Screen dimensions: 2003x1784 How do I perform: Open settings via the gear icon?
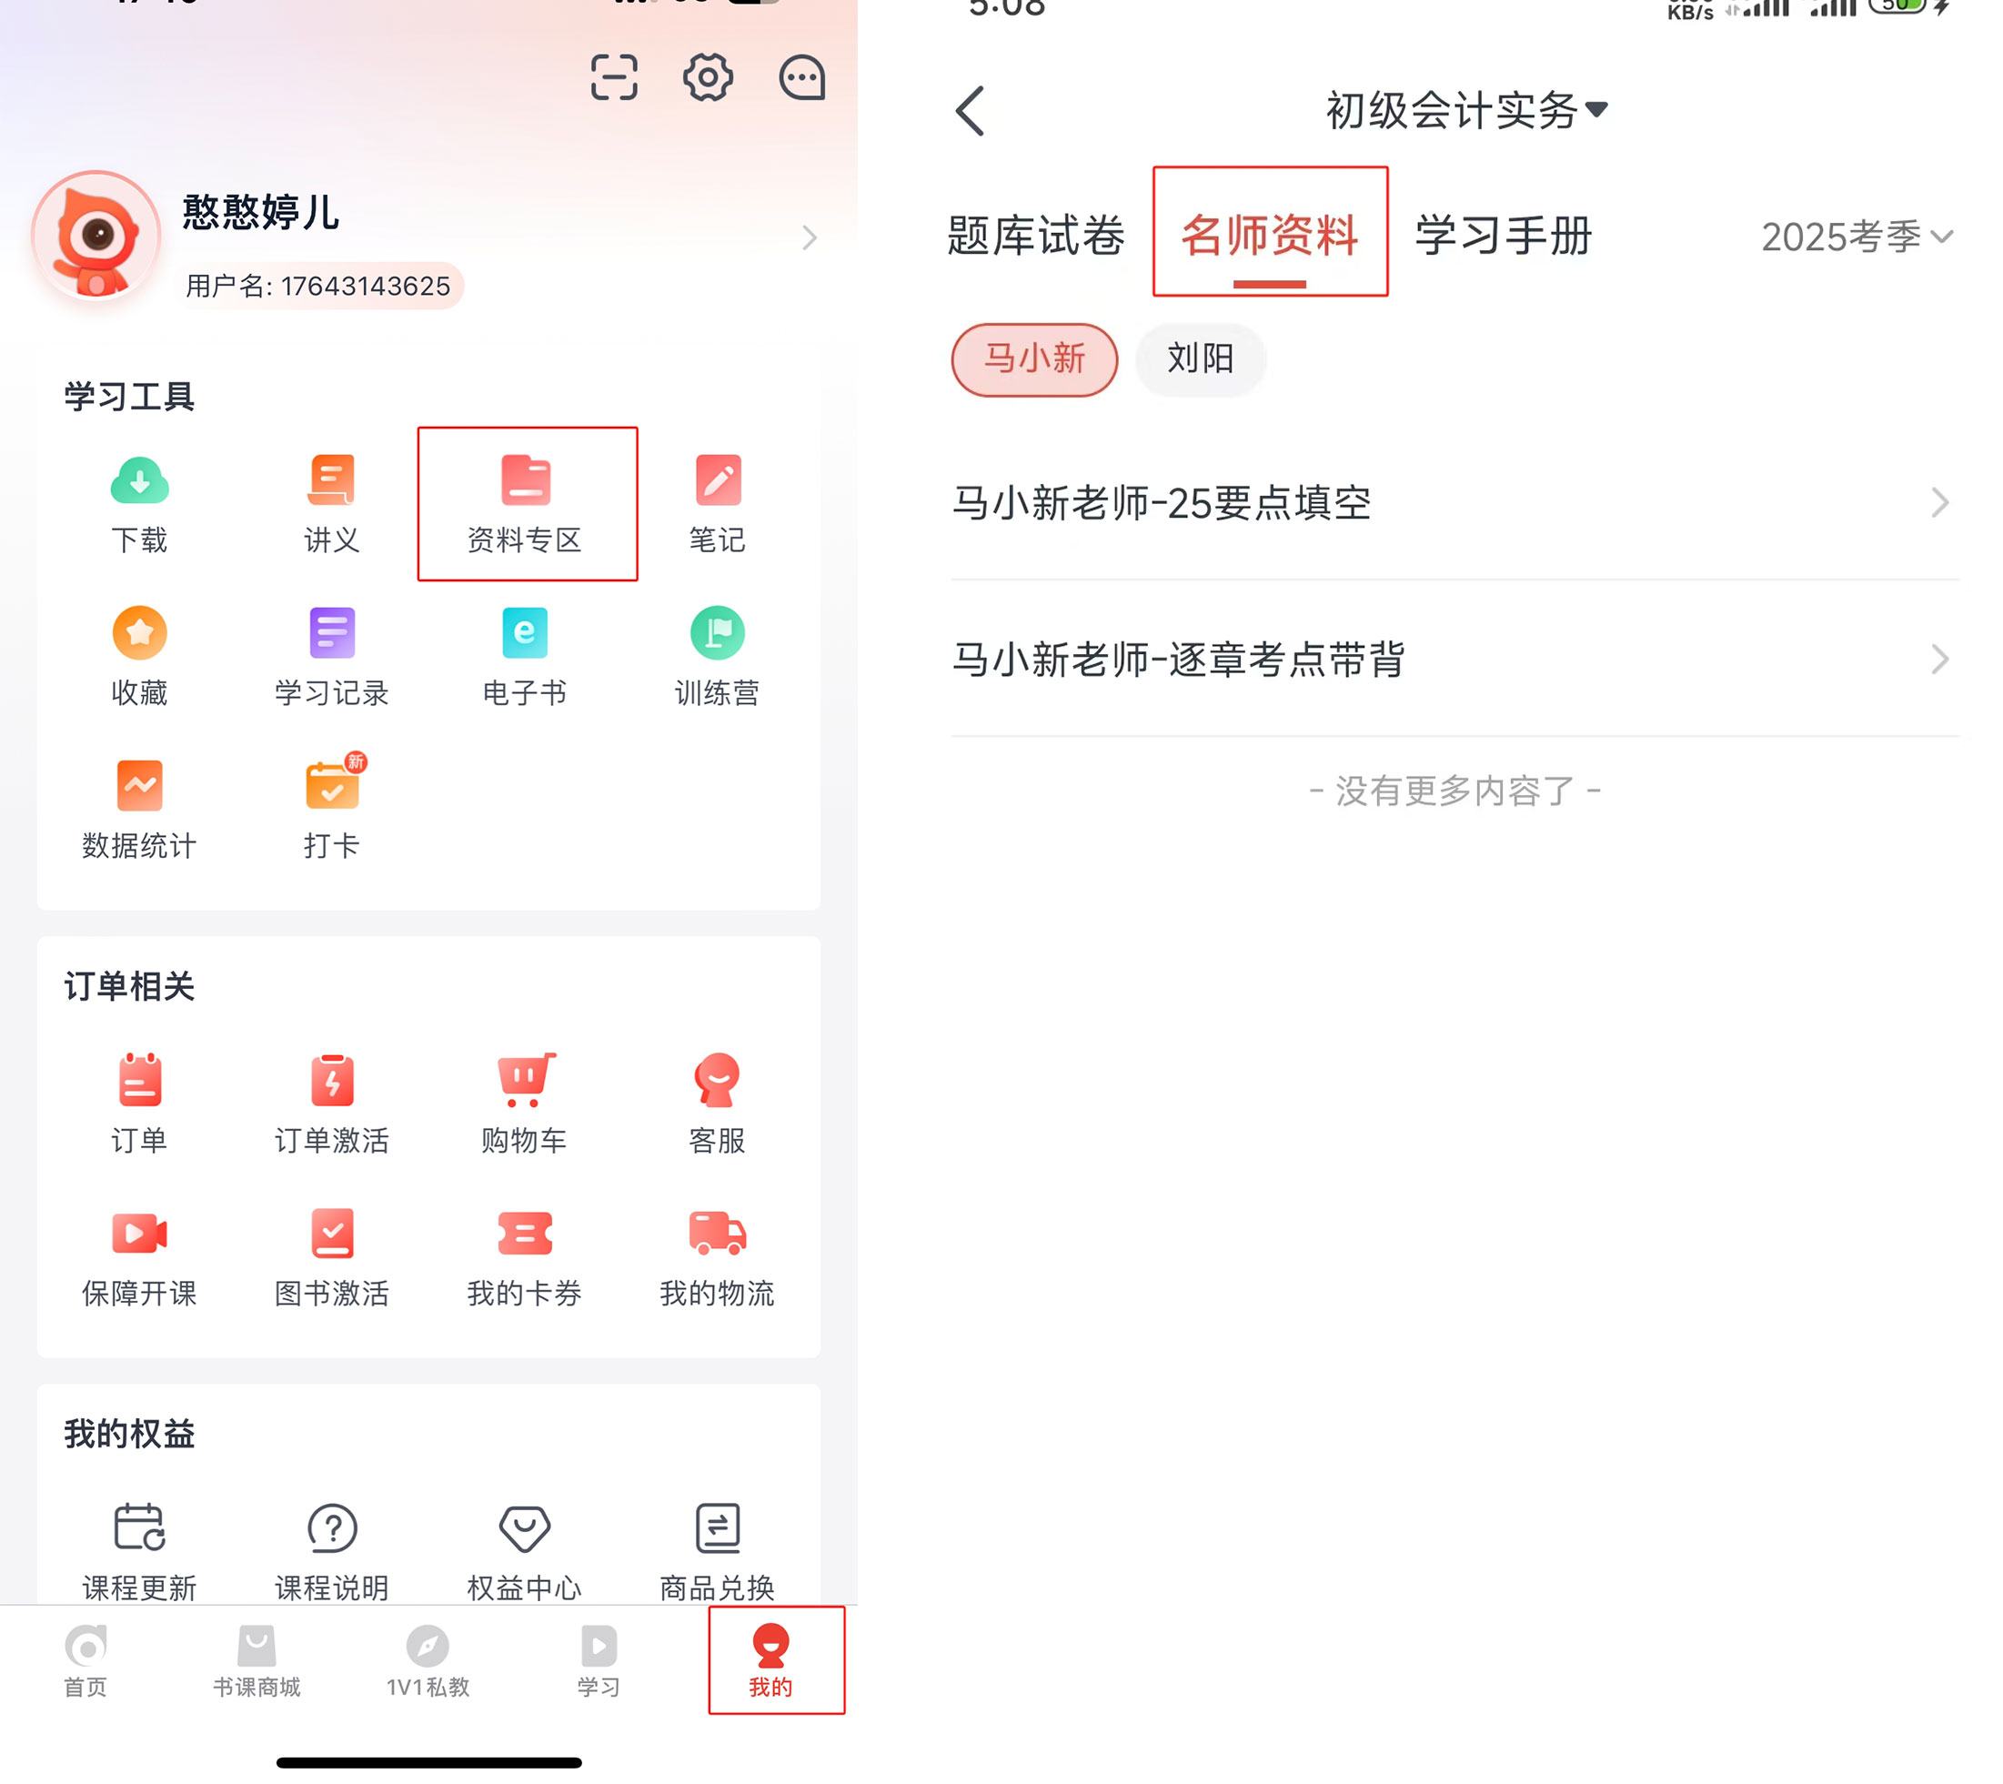708,77
